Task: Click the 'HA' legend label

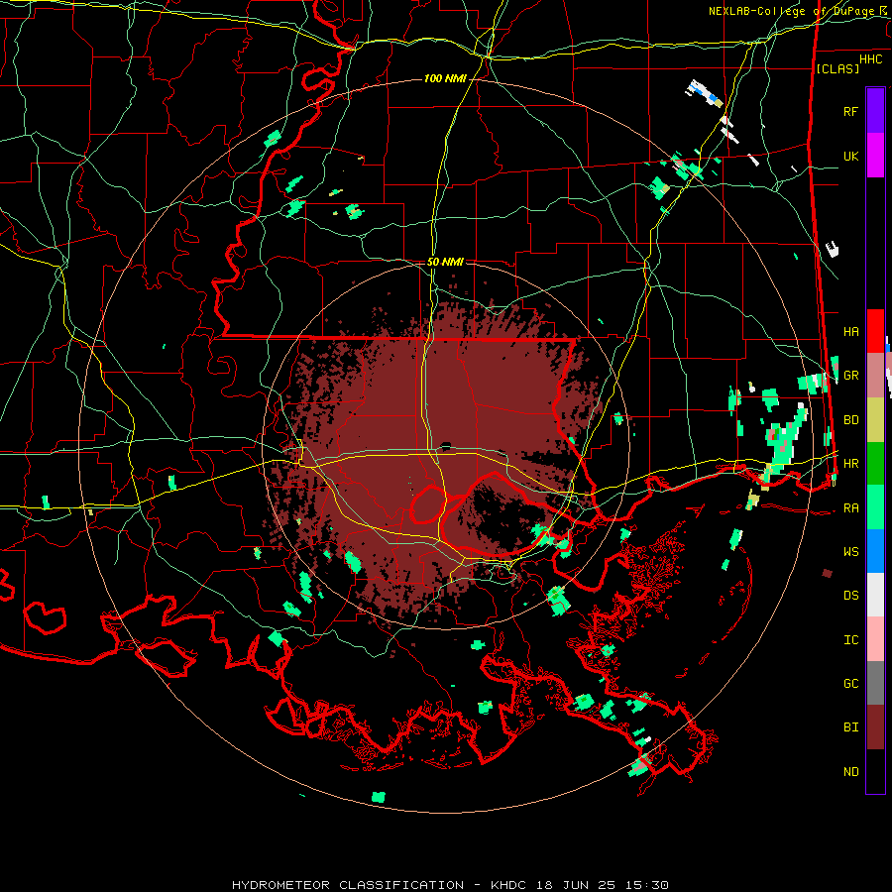Action: (x=850, y=331)
